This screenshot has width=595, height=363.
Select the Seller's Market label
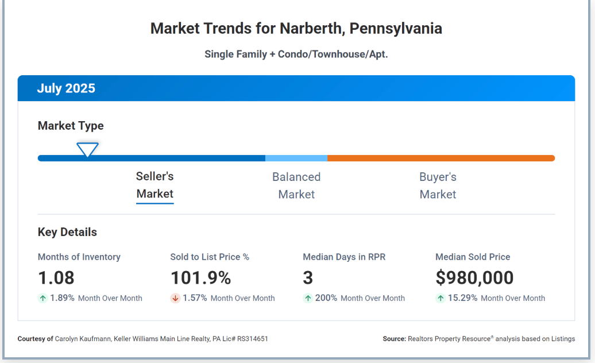pos(154,185)
